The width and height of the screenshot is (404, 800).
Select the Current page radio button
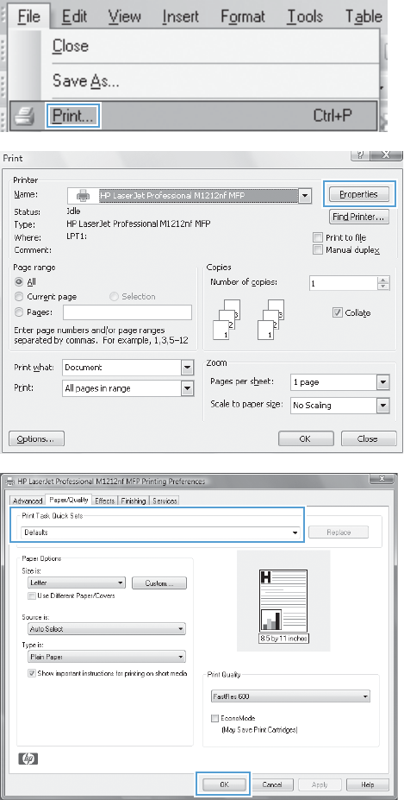coord(19,296)
